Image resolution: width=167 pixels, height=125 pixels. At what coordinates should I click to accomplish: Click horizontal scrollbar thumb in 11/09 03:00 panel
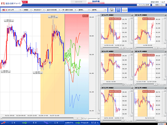[x=155, y=48]
